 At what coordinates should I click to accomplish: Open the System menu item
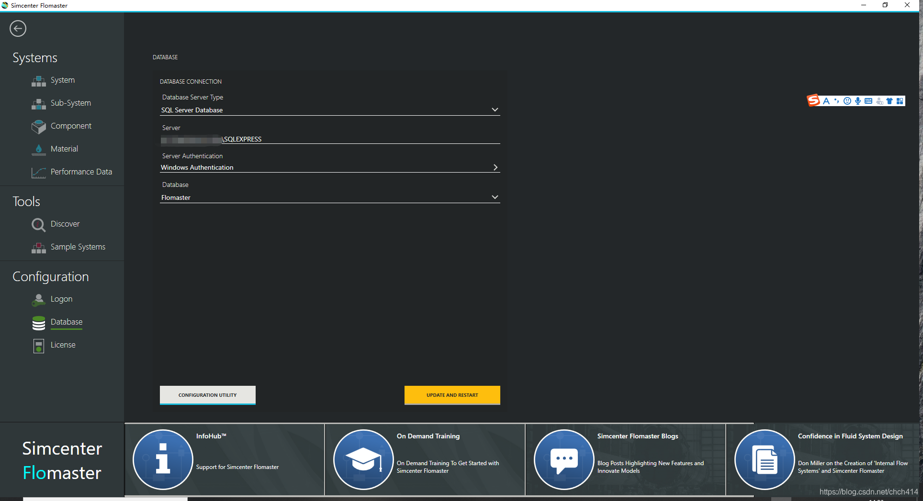(x=62, y=80)
